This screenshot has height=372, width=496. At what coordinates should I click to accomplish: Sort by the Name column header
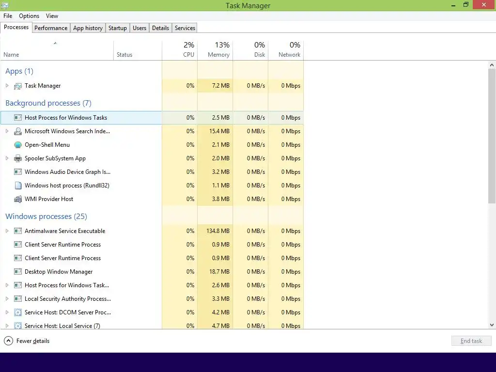pos(57,50)
